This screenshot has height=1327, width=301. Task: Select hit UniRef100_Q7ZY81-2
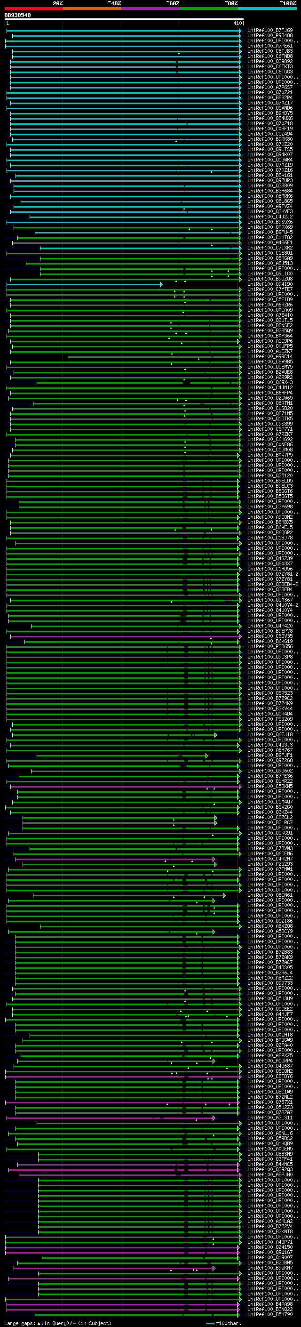(x=273, y=574)
